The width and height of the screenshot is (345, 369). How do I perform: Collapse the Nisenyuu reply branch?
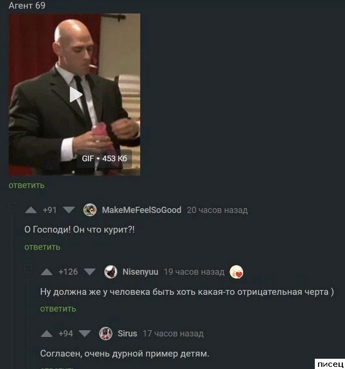[x=28, y=268]
